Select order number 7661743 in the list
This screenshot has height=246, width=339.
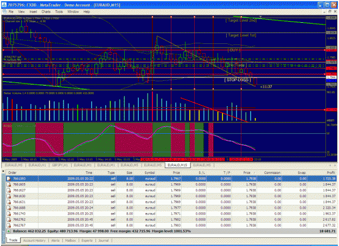(19, 213)
